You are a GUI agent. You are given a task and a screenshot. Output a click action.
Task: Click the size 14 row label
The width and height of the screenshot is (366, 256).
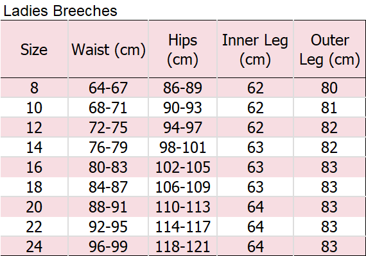tap(34, 147)
